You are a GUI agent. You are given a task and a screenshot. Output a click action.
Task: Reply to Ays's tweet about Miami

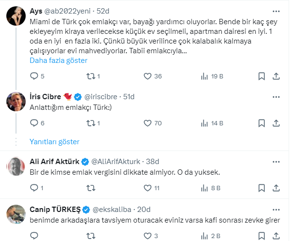coord(34,76)
